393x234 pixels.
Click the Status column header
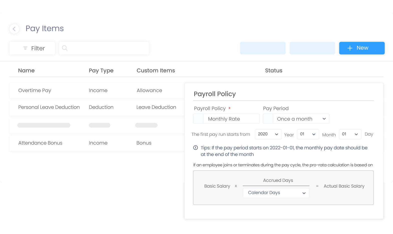coord(274,70)
